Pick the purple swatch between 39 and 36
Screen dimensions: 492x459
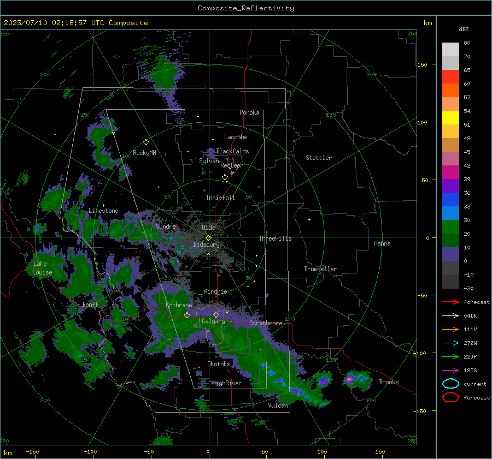(x=450, y=186)
